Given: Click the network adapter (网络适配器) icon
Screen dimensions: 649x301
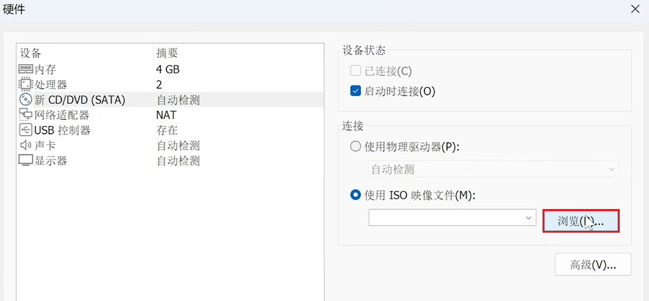Looking at the screenshot, I should pyautogui.click(x=26, y=115).
